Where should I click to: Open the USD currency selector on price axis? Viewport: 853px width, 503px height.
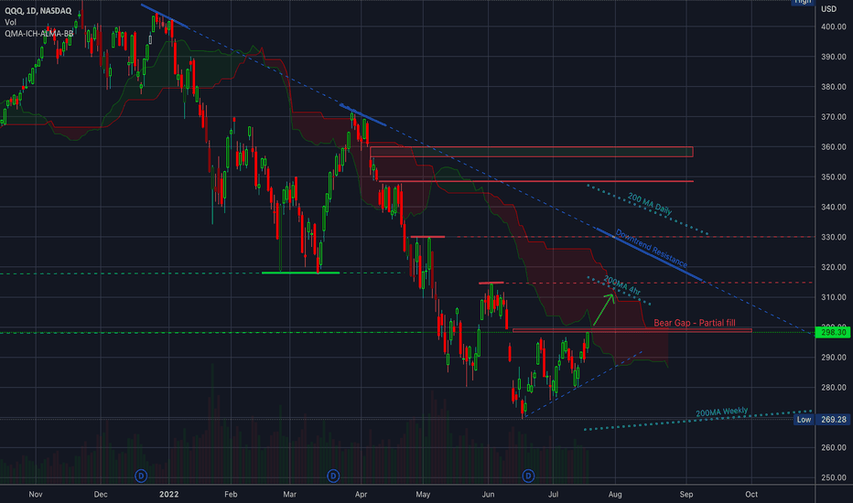click(828, 9)
